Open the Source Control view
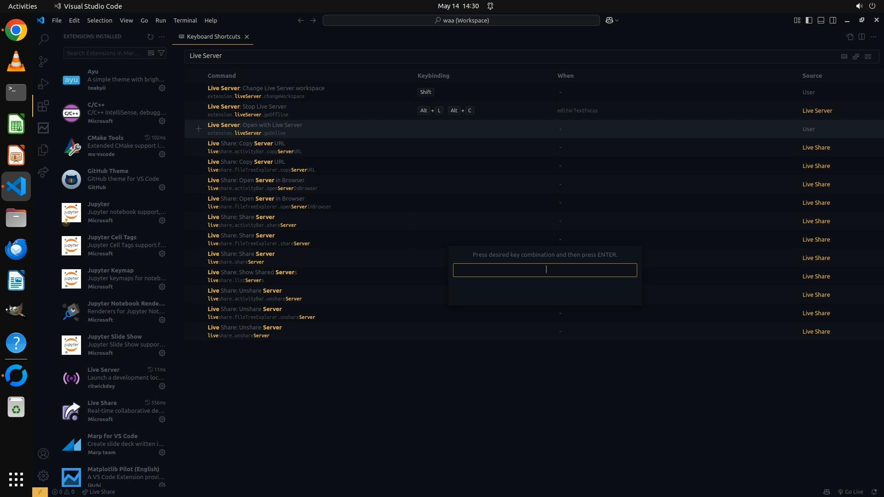884x497 pixels. click(x=43, y=61)
